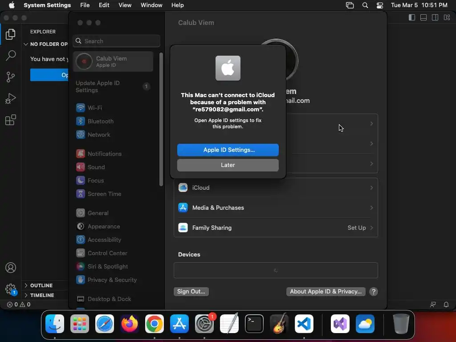Open VS Code Explorer files icon
456x342 pixels.
pyautogui.click(x=11, y=34)
